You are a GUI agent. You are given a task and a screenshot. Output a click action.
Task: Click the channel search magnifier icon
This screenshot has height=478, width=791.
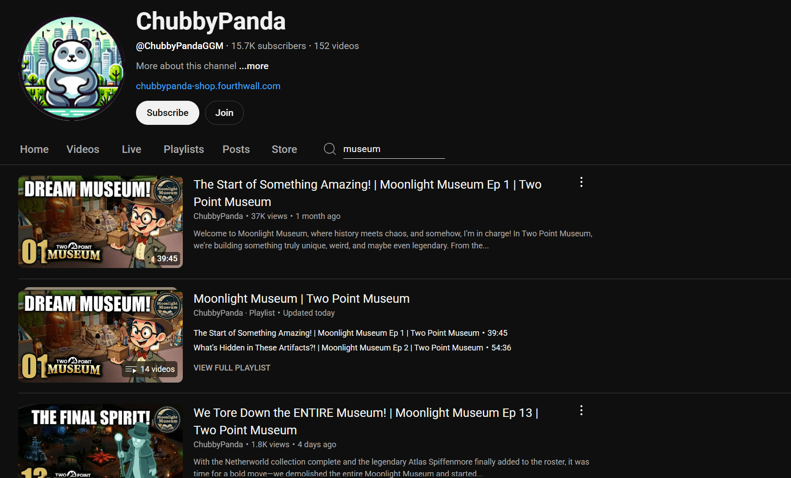330,149
